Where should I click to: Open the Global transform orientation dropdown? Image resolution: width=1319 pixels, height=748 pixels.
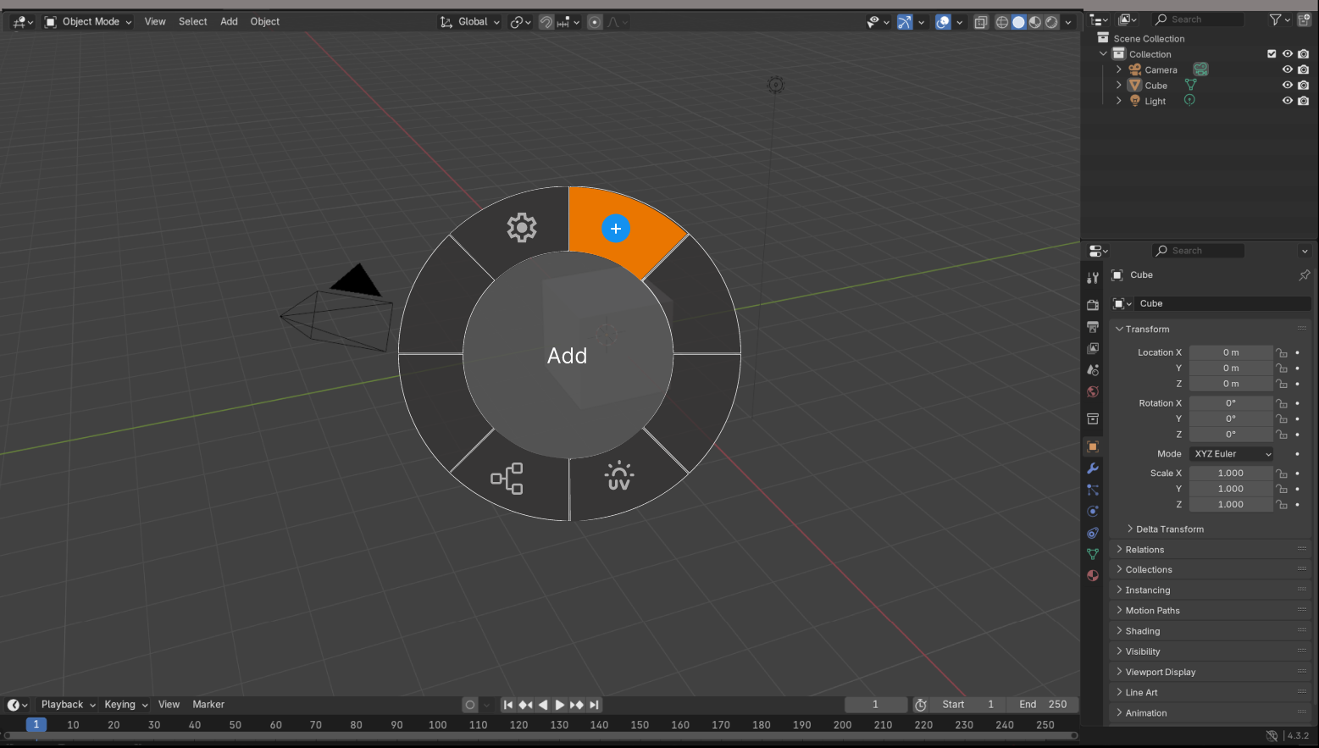tap(469, 21)
